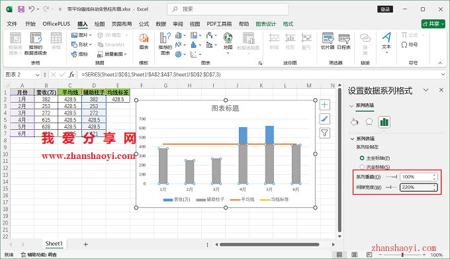Open the charts group dialog launcher
Image resolution: width=450 pixels, height=259 pixels.
(x=260, y=63)
